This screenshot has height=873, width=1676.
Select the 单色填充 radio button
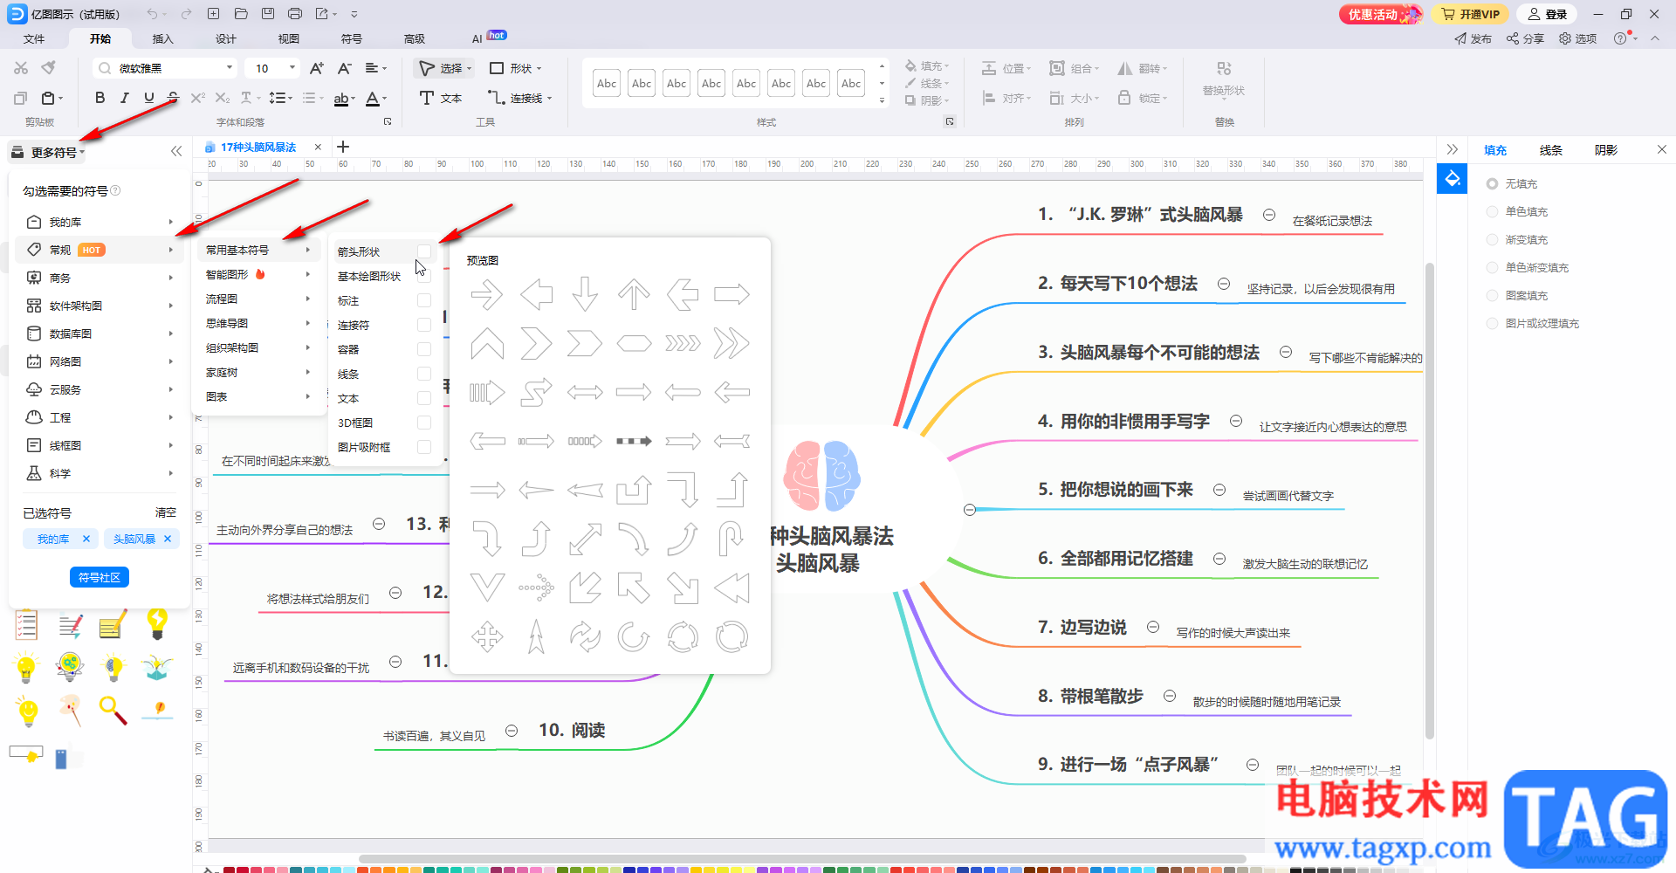click(x=1492, y=212)
